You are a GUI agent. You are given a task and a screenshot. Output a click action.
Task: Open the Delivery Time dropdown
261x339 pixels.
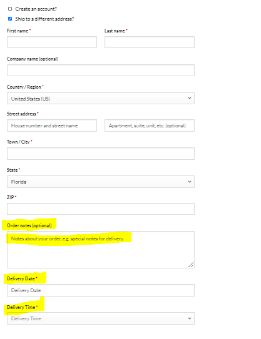101,318
